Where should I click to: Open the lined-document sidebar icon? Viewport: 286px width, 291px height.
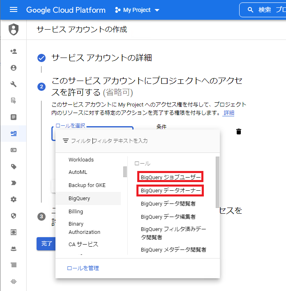pos(14,117)
